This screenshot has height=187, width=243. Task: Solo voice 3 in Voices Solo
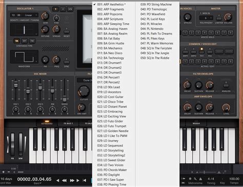tap(198, 33)
